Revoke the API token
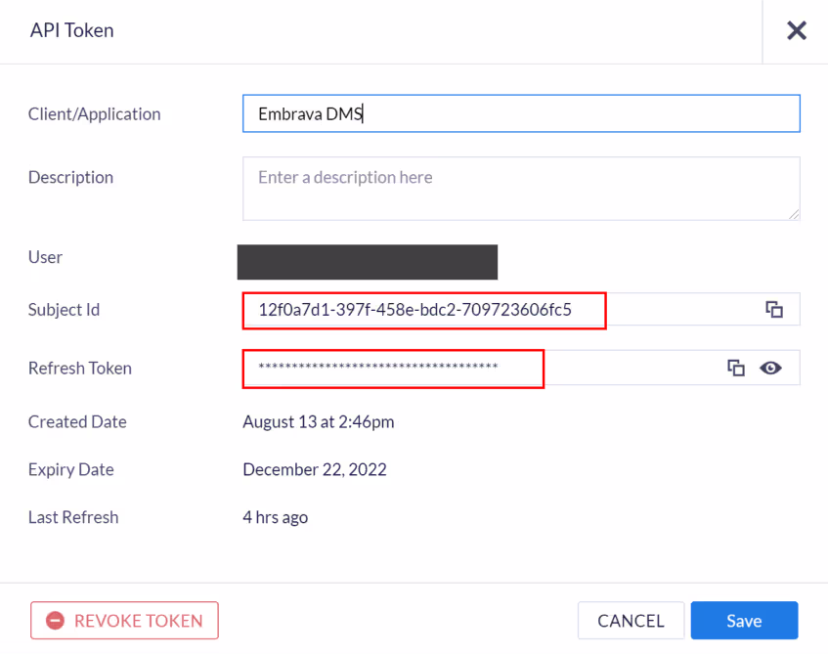The height and width of the screenshot is (654, 828). pyautogui.click(x=124, y=620)
